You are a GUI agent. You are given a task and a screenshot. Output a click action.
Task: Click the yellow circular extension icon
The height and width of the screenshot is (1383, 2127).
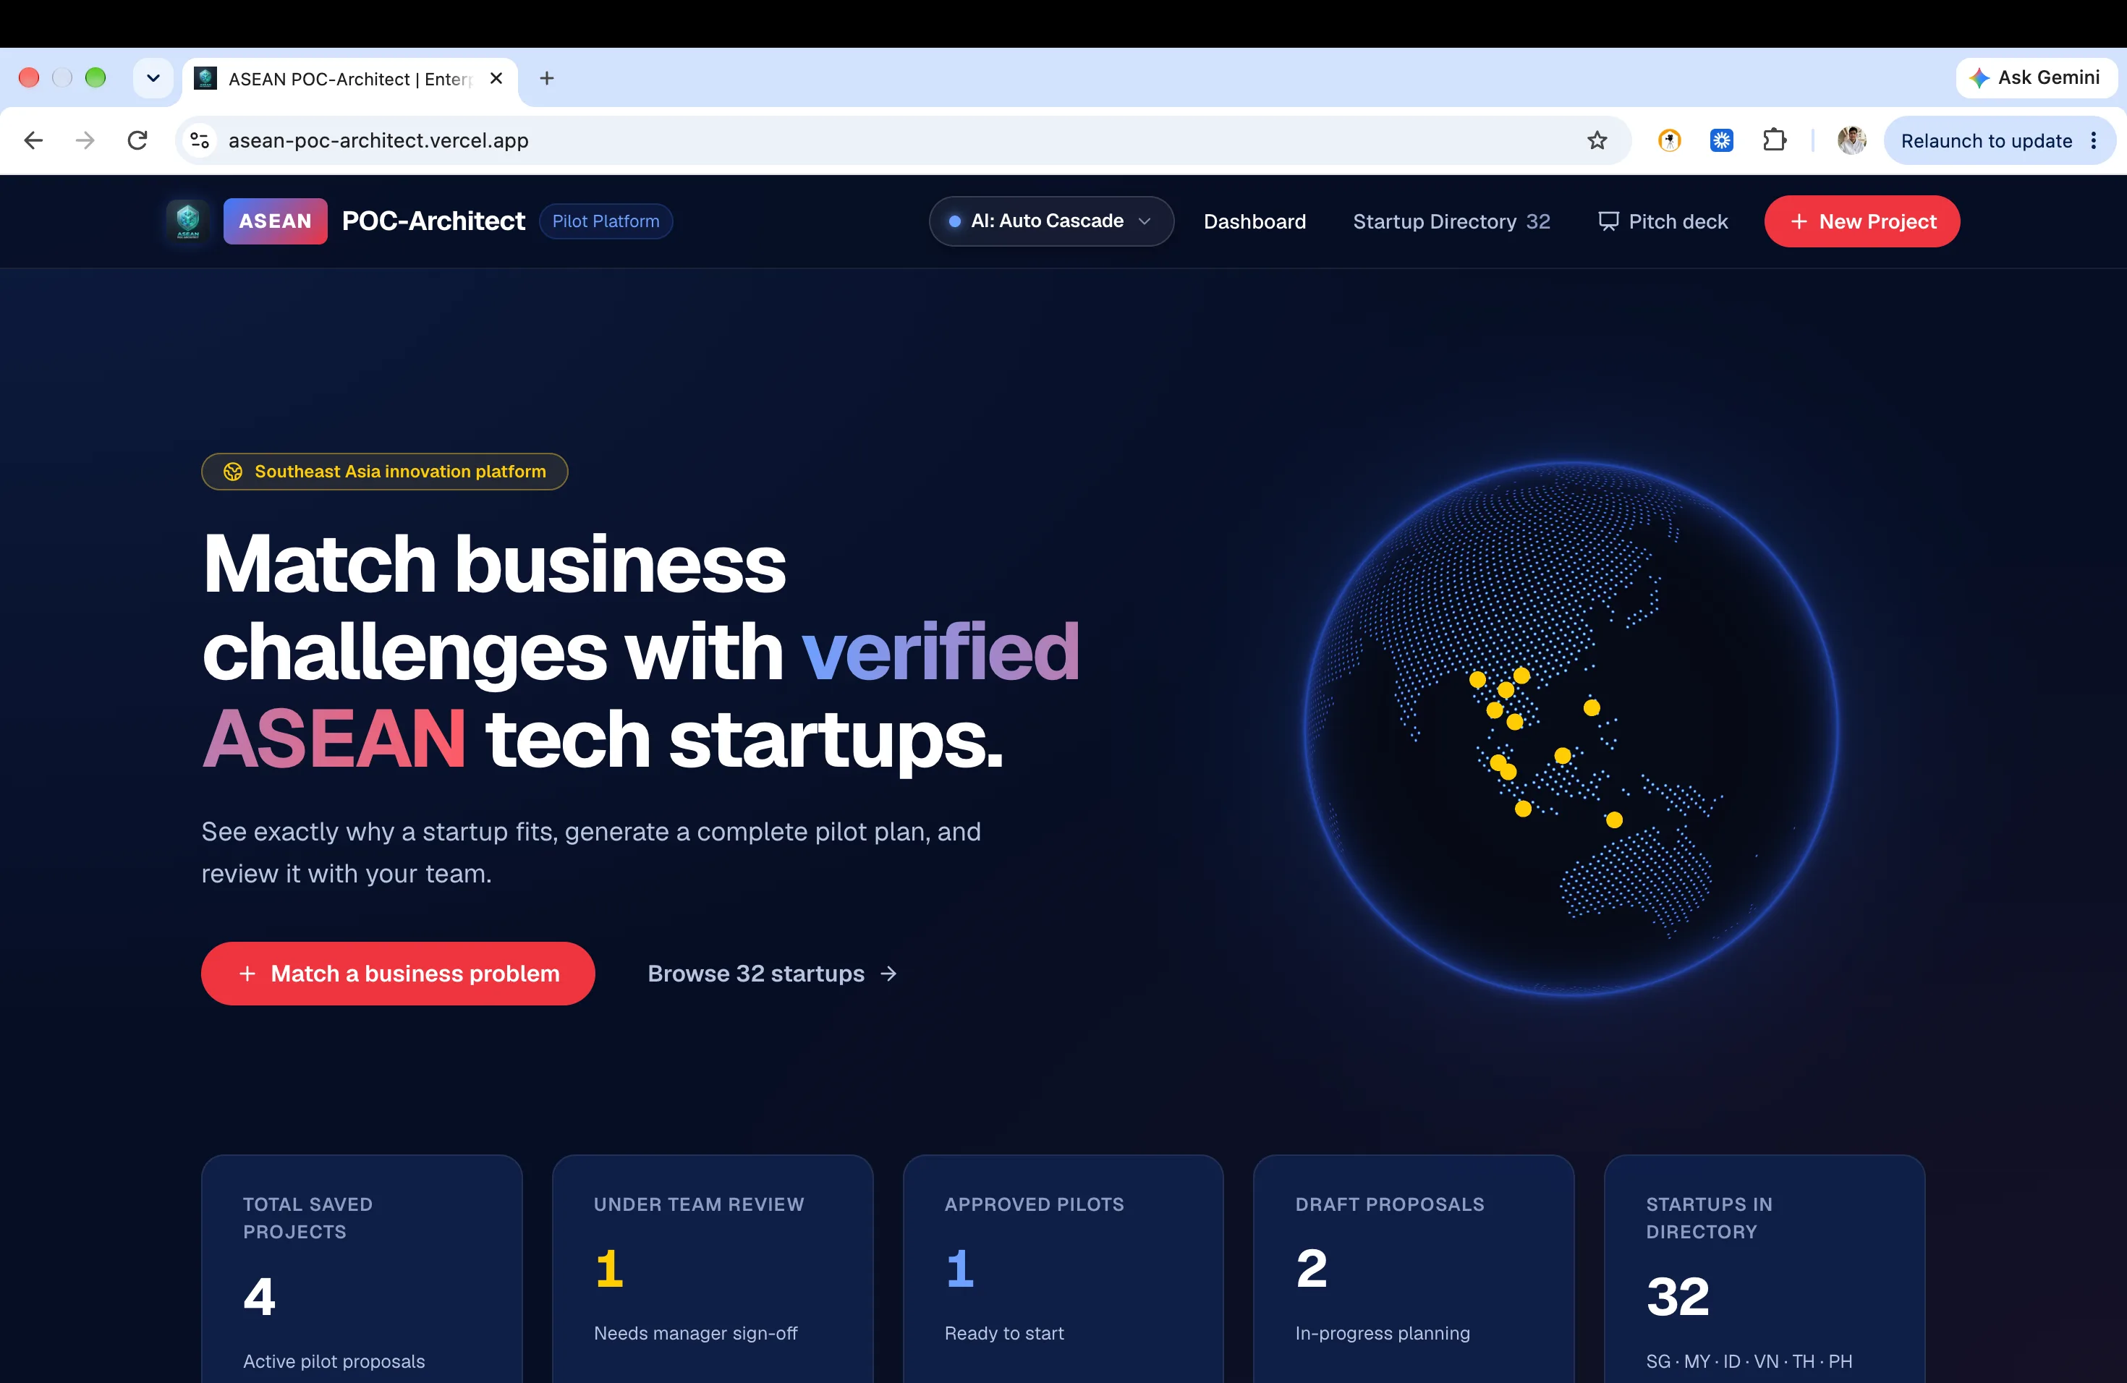point(1668,140)
